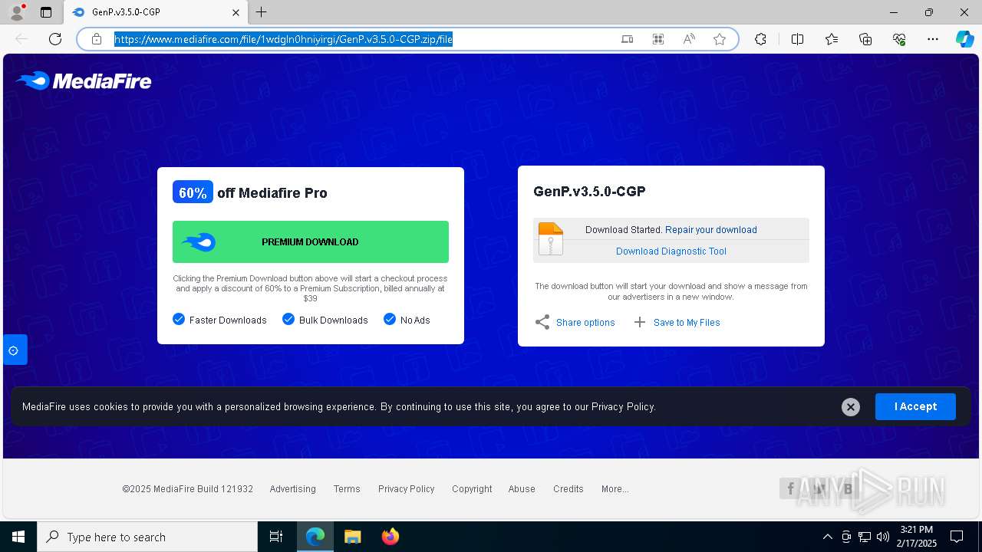982x552 pixels.
Task: Click the Save to My Files link
Action: click(687, 323)
